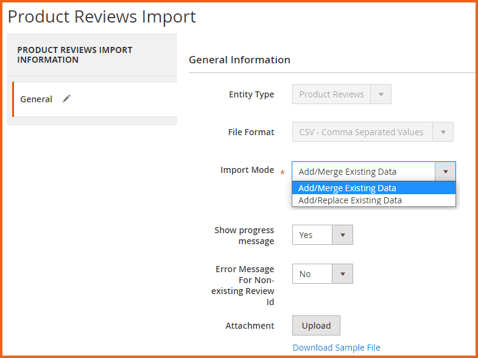This screenshot has width=478, height=358.
Task: Click the pencil edit icon beside General
Action: pyautogui.click(x=66, y=99)
